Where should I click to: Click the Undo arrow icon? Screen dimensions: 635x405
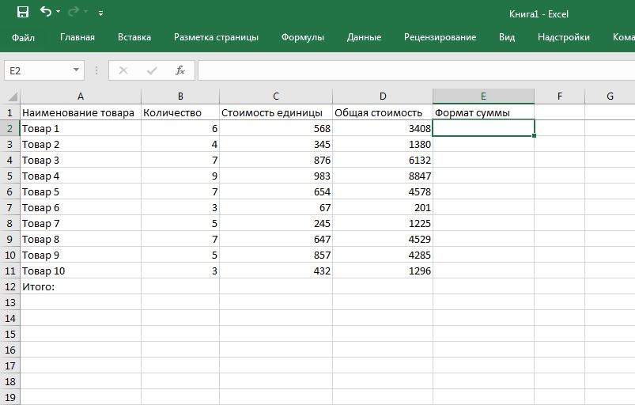coord(46,13)
